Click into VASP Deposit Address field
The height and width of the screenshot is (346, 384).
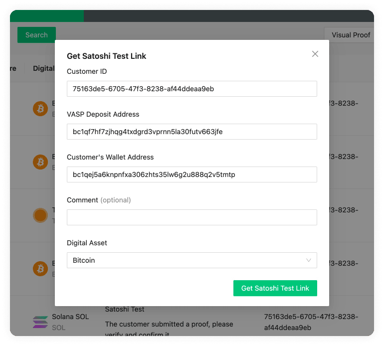[192, 132]
